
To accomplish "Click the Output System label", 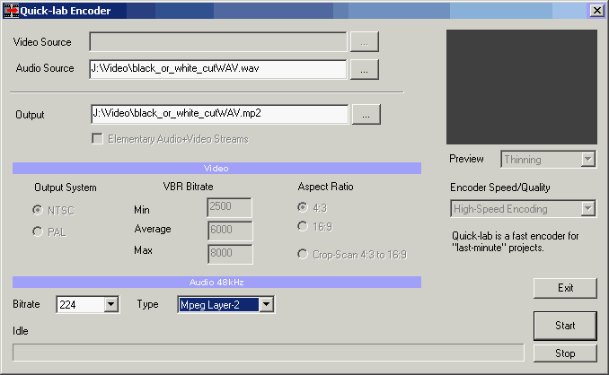I will pos(66,187).
